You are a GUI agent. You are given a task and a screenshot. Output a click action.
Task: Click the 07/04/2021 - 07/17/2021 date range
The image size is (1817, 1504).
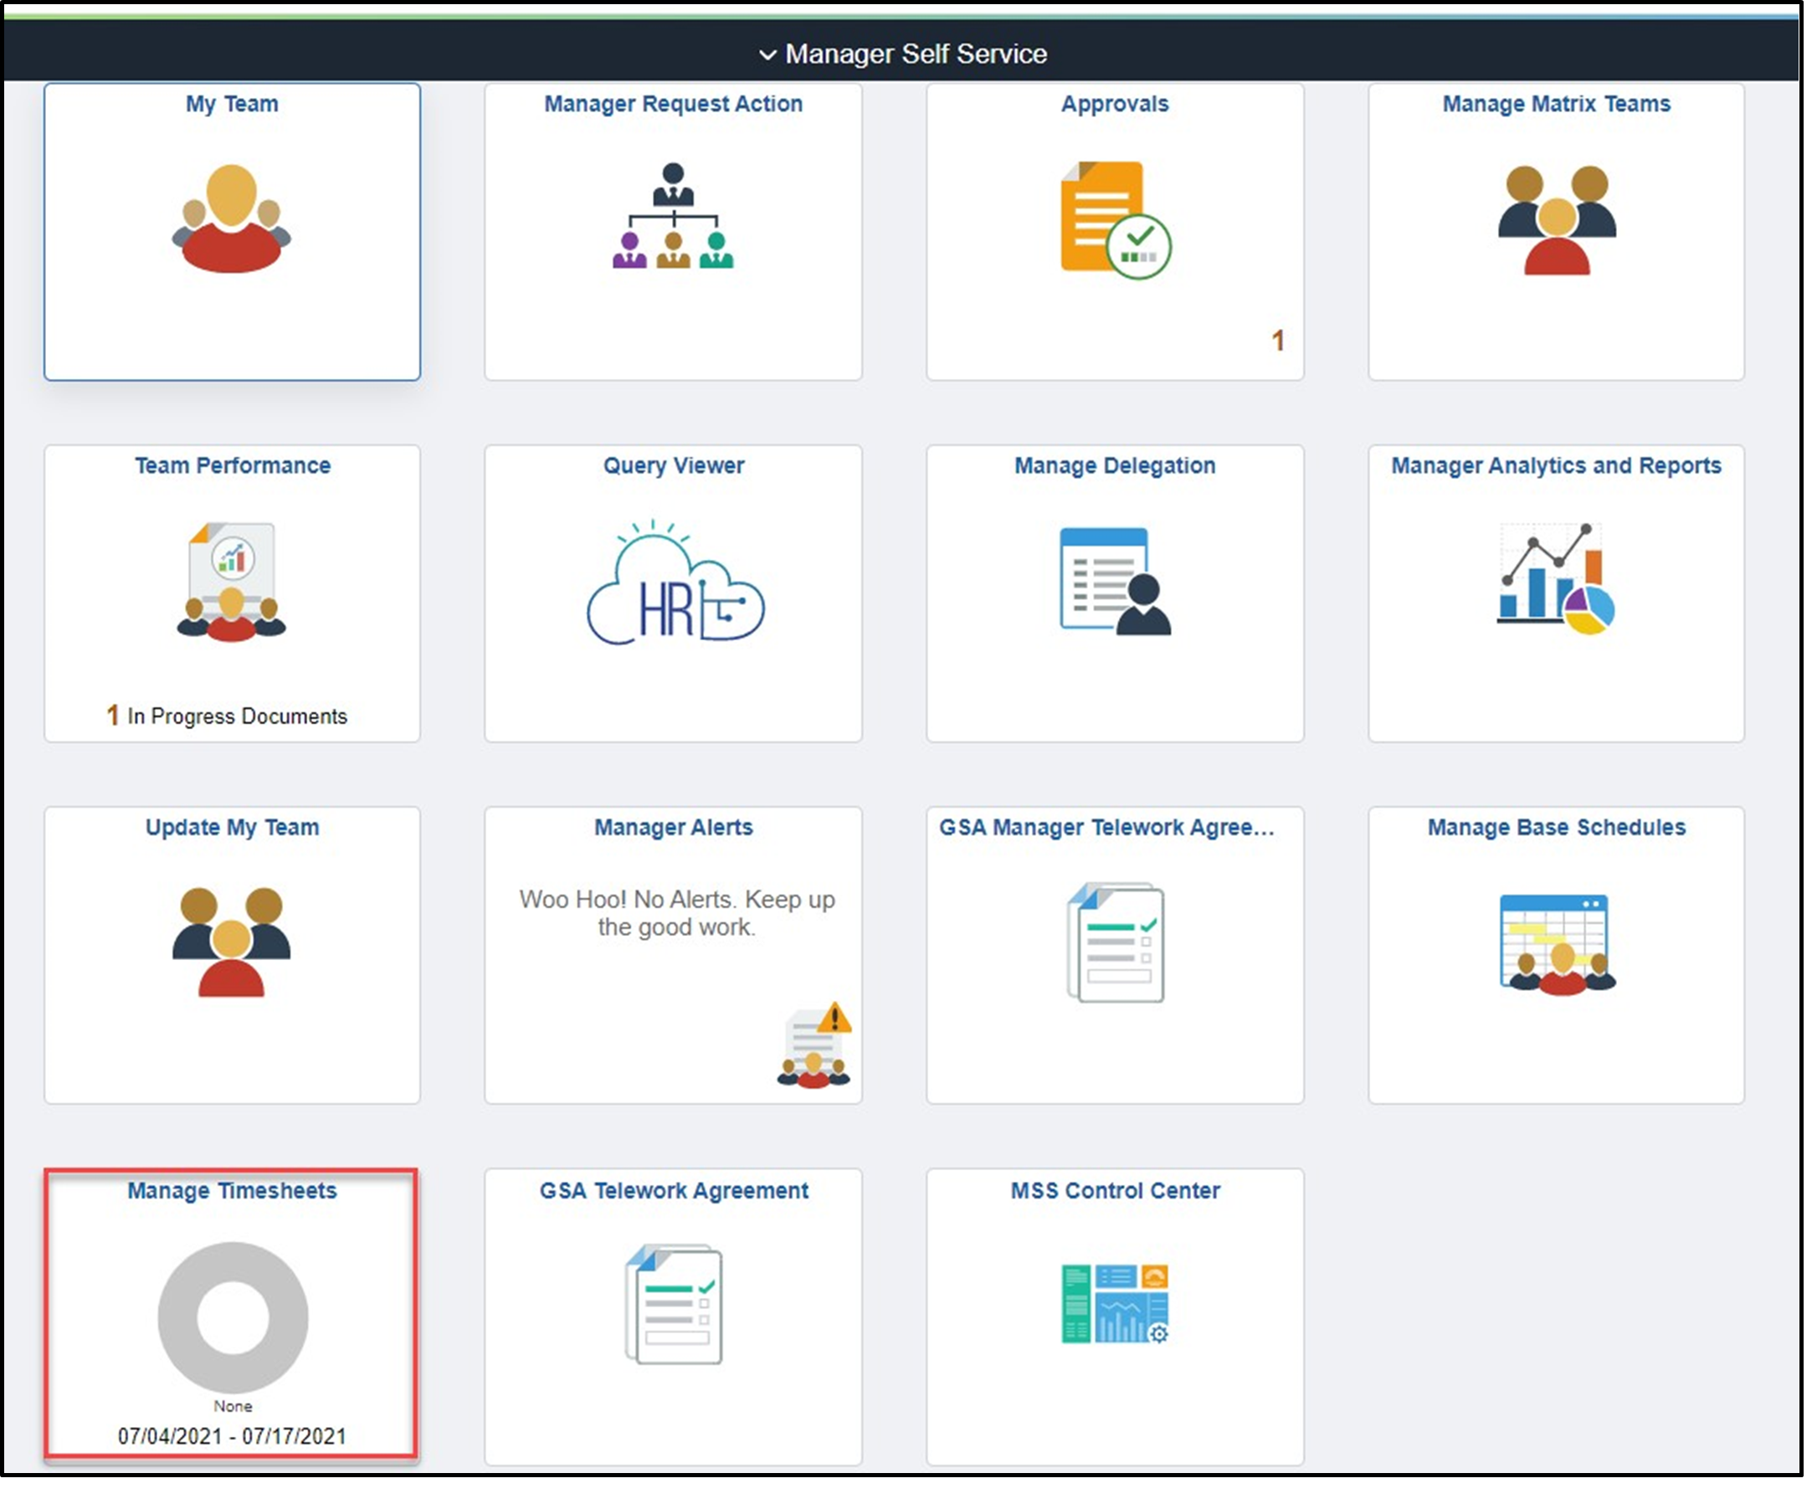pyautogui.click(x=231, y=1435)
